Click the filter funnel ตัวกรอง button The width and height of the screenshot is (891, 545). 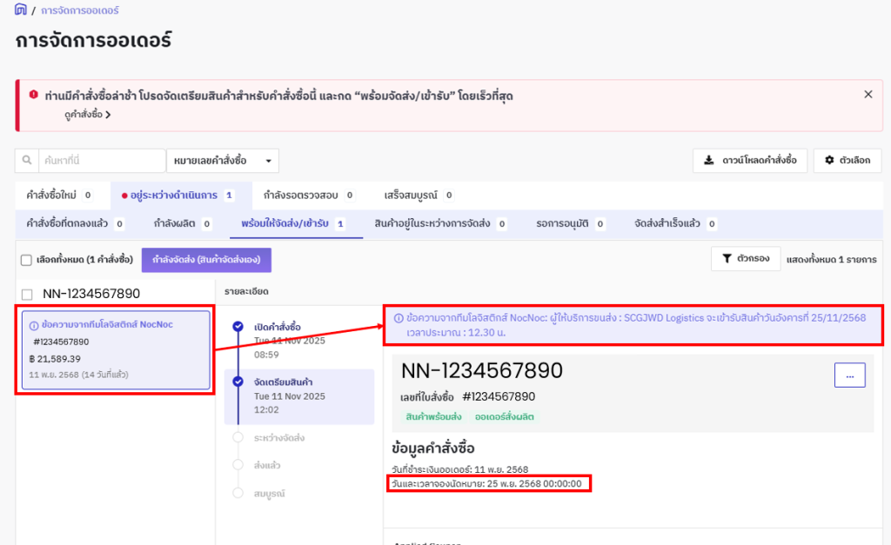coord(745,258)
